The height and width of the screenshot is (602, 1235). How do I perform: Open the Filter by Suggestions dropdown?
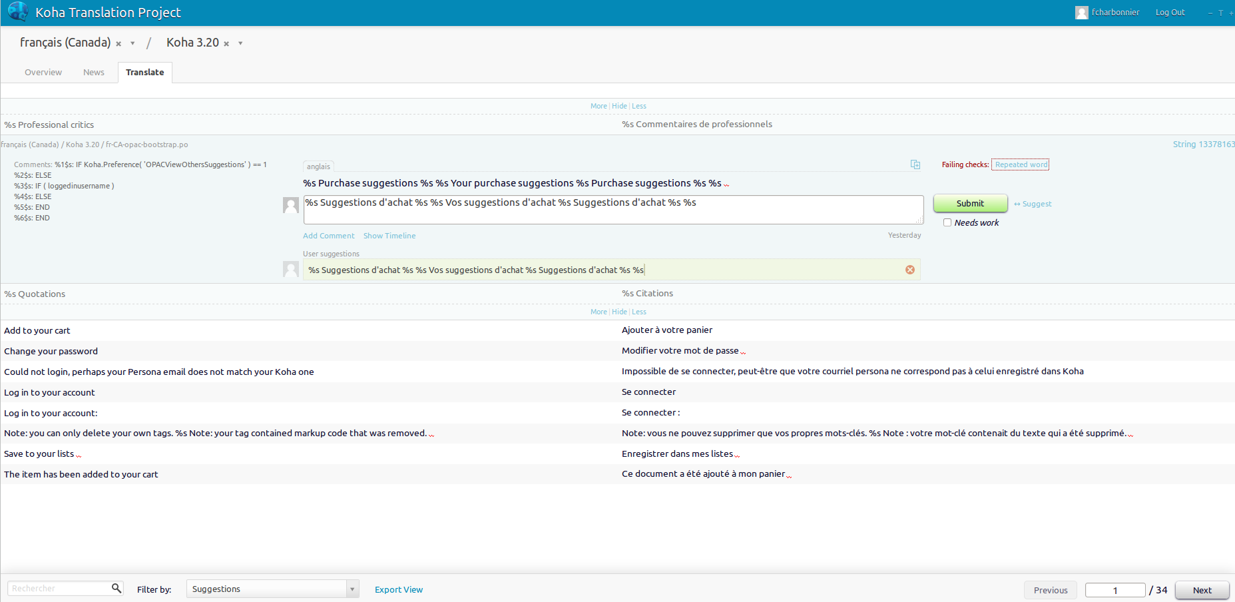273,589
